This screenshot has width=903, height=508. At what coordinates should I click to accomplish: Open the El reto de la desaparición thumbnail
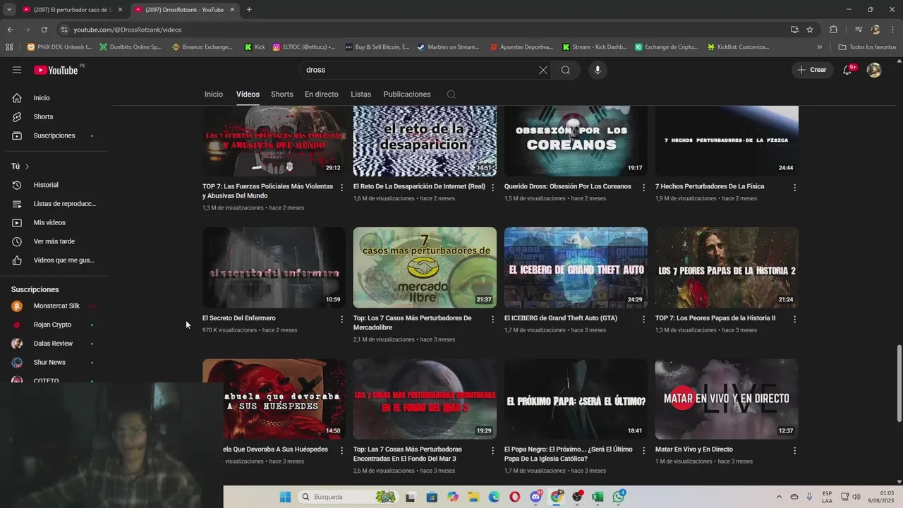click(425, 141)
